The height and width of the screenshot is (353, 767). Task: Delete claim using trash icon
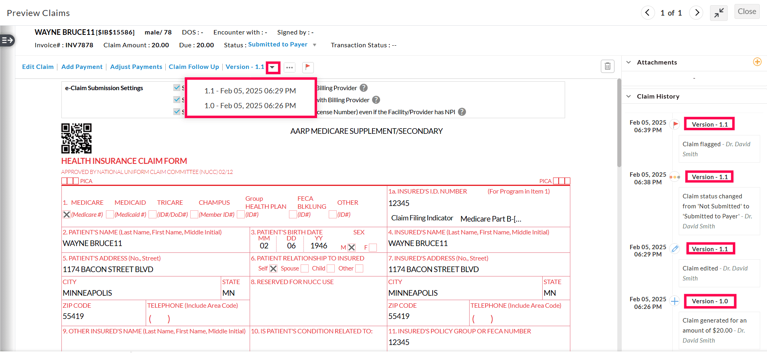tap(608, 66)
